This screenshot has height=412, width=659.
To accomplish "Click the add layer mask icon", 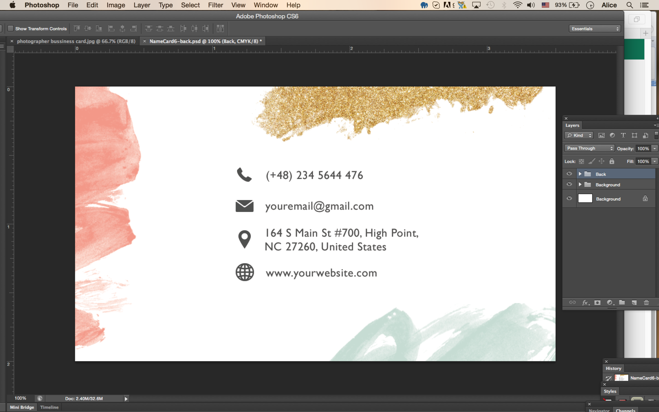I will click(x=597, y=303).
